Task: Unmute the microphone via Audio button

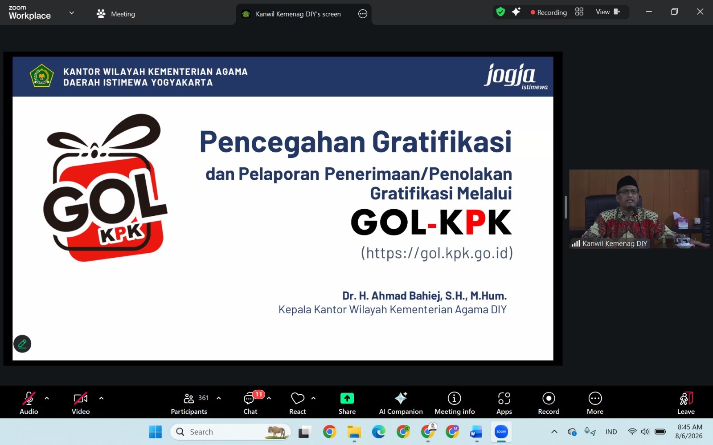Action: click(29, 403)
